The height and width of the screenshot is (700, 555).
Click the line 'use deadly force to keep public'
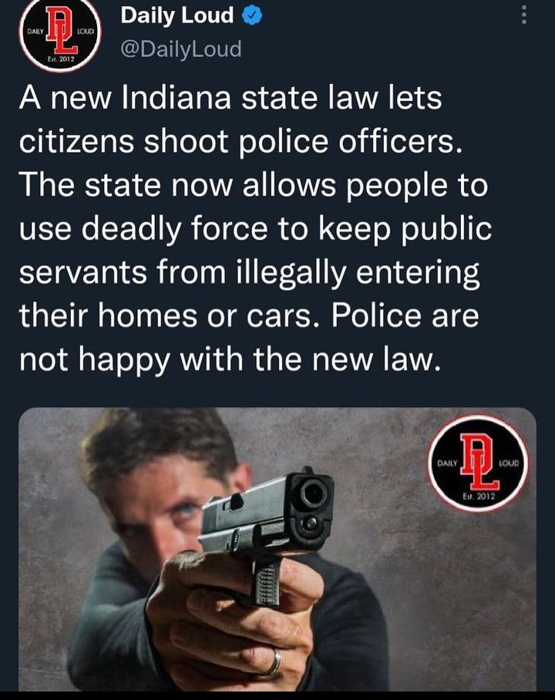(x=255, y=229)
